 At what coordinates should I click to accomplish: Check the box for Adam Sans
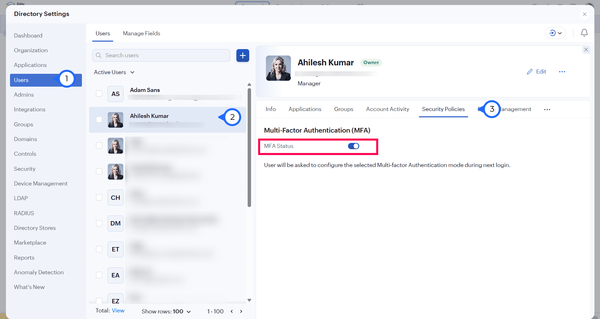coord(99,94)
